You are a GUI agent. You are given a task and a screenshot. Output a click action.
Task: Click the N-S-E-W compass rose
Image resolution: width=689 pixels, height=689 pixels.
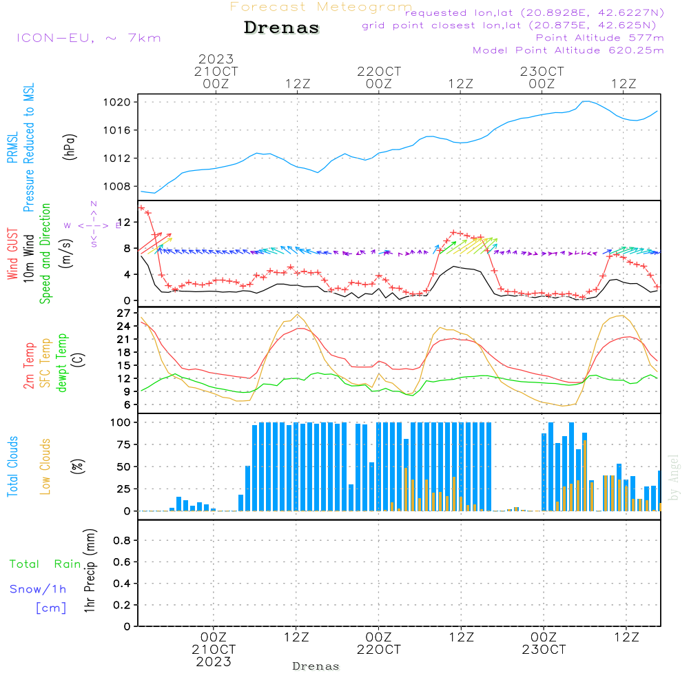pos(94,225)
